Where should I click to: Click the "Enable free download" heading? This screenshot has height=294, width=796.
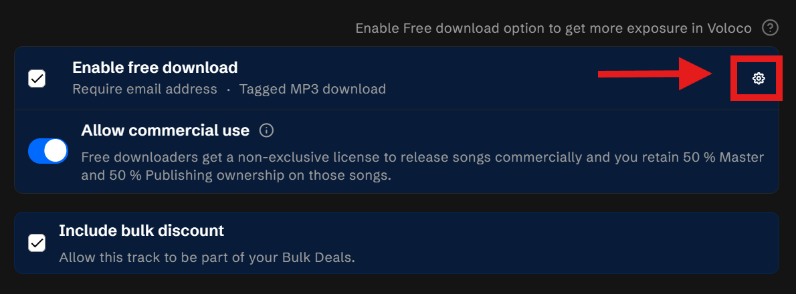pos(155,67)
